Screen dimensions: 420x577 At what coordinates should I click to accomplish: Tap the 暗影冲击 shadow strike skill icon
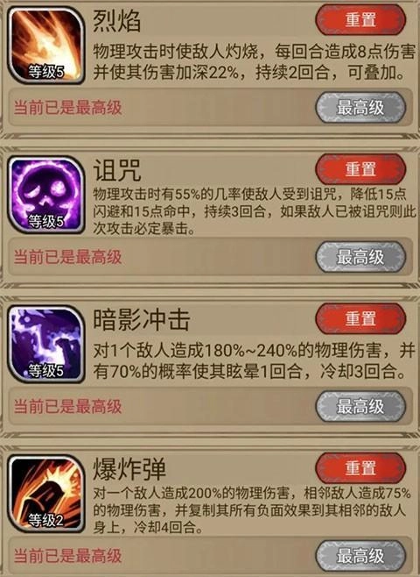pos(46,344)
